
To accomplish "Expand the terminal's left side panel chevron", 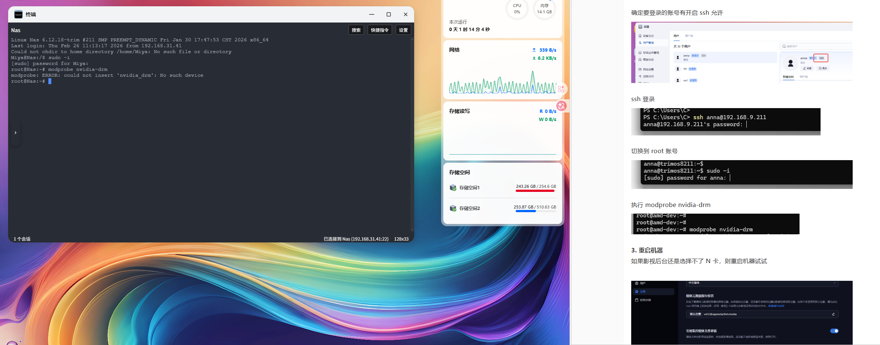I will pos(15,132).
